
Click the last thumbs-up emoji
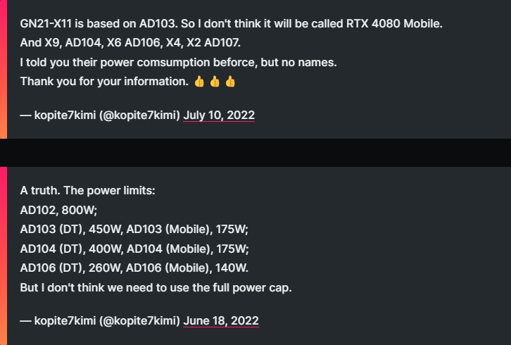[x=230, y=82]
